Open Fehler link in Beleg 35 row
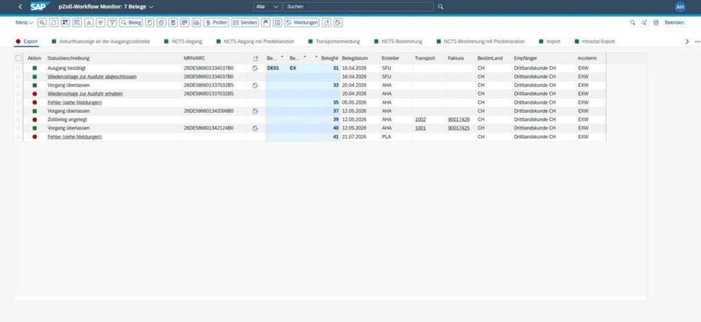The image size is (701, 322). tap(75, 103)
